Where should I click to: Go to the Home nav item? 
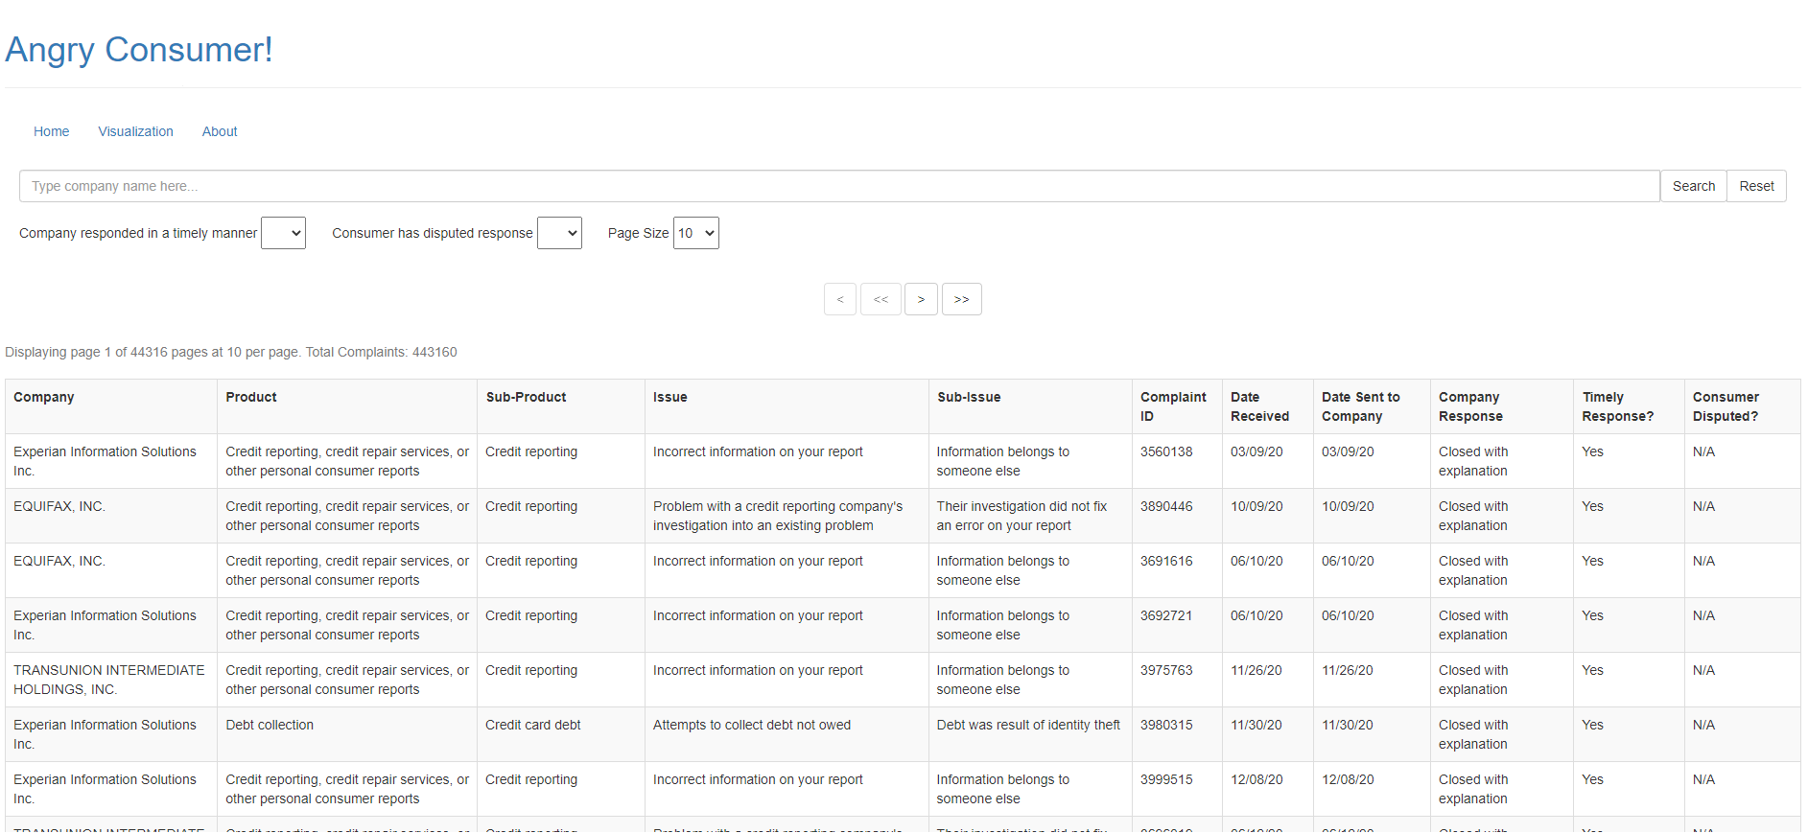tap(52, 131)
